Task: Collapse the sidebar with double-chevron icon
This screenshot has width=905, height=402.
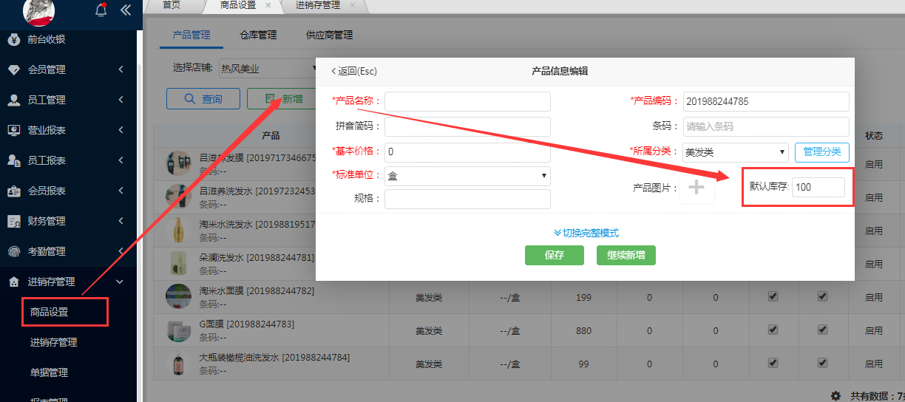Action: click(x=126, y=10)
